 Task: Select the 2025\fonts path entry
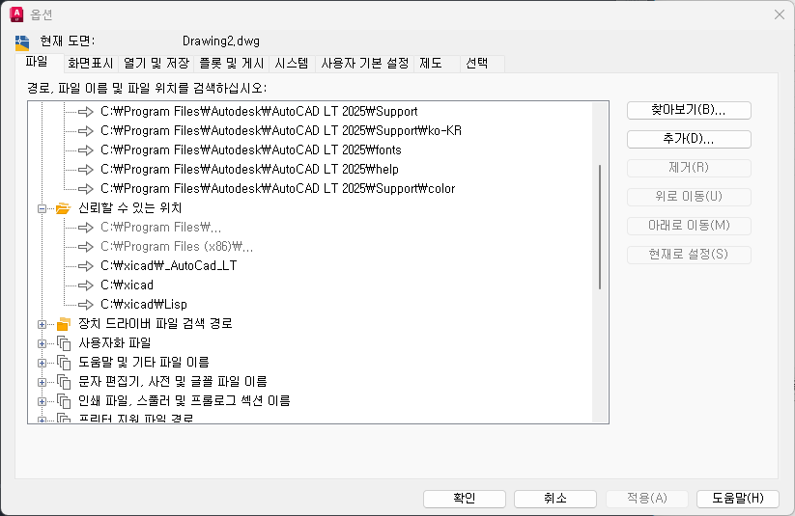251,150
